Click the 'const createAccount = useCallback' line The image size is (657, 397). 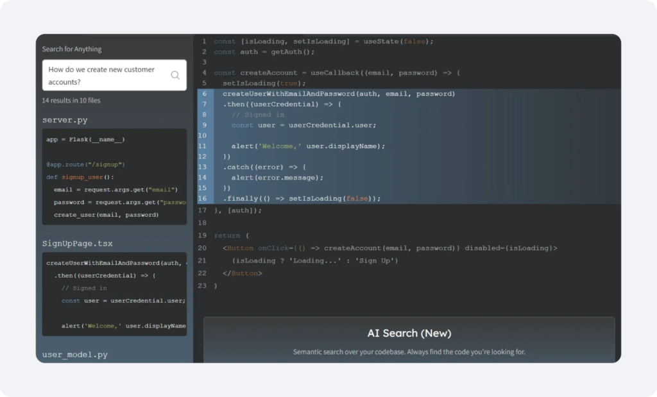pos(337,73)
